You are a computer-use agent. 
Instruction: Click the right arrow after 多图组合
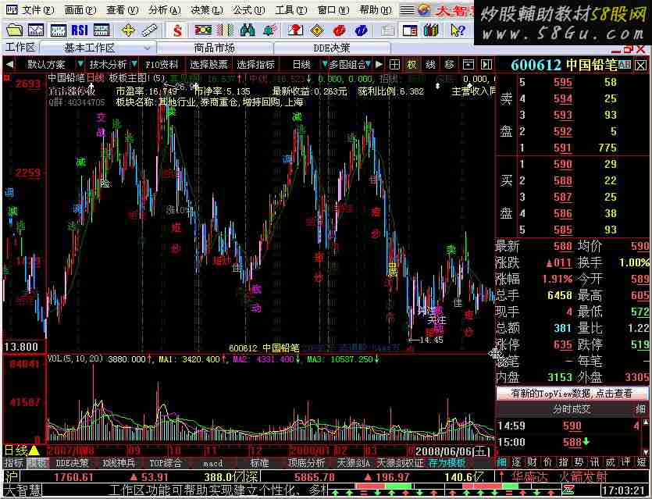coord(379,65)
